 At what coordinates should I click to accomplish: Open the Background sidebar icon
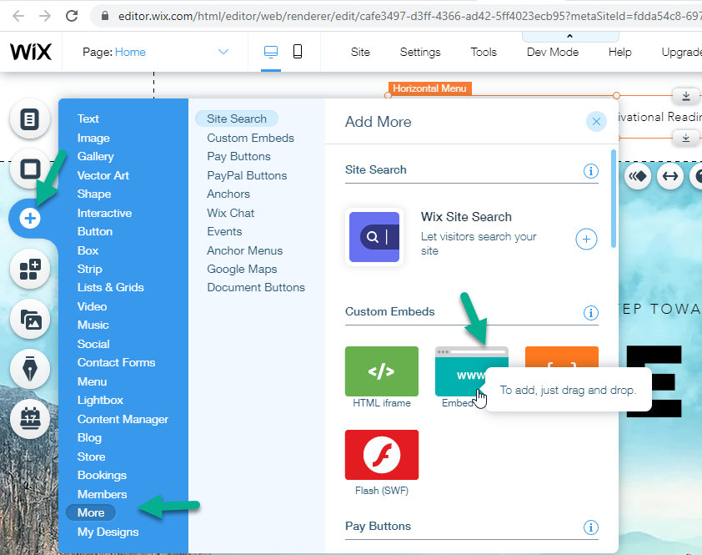[x=29, y=169]
